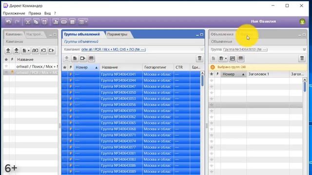Screen dimensions: 312x175
Task: Click orange warning icon next to Выбрано групп
Action: pos(213,67)
